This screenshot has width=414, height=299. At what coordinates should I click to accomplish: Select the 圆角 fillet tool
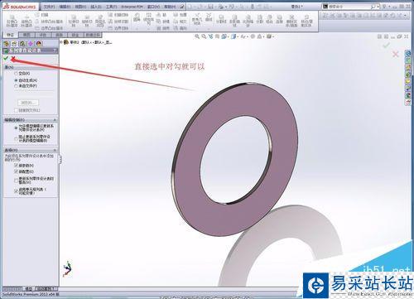coord(137,17)
